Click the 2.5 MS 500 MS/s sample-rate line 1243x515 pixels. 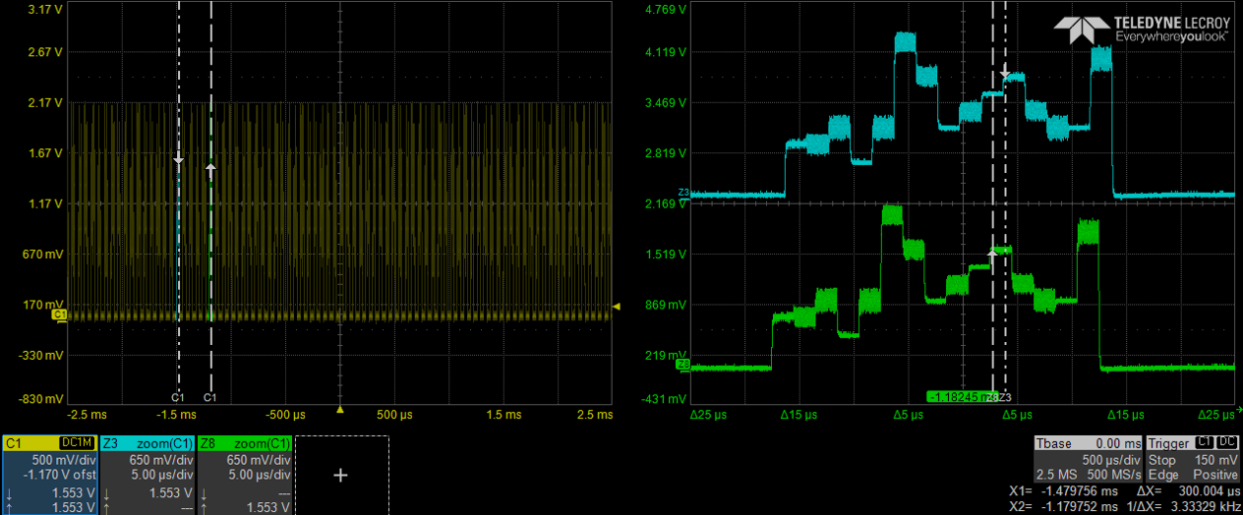(x=1089, y=475)
